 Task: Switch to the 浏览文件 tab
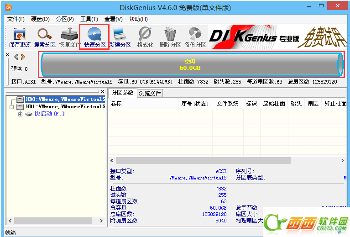pyautogui.click(x=150, y=93)
